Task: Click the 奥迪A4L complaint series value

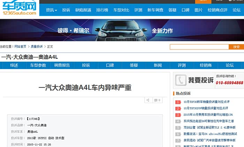Action: click(32, 132)
